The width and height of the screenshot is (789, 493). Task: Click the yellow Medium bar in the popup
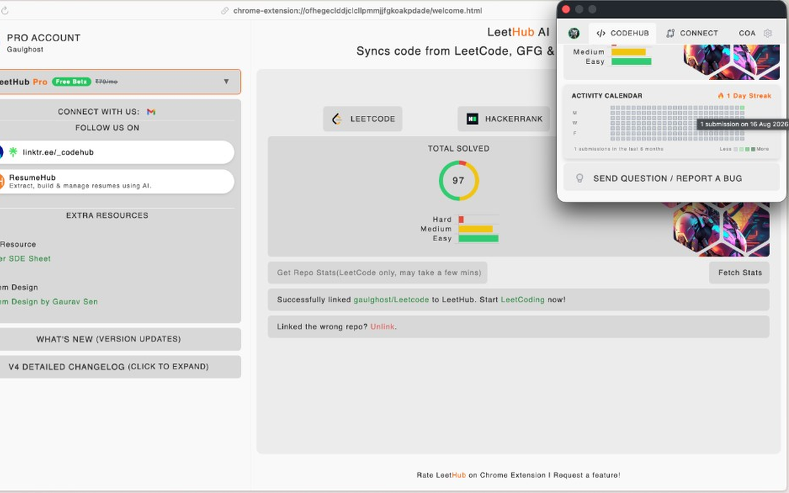tap(629, 52)
